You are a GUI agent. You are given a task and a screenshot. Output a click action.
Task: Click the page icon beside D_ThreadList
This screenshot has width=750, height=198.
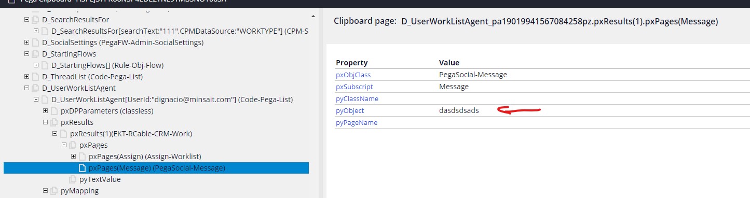click(x=35, y=77)
